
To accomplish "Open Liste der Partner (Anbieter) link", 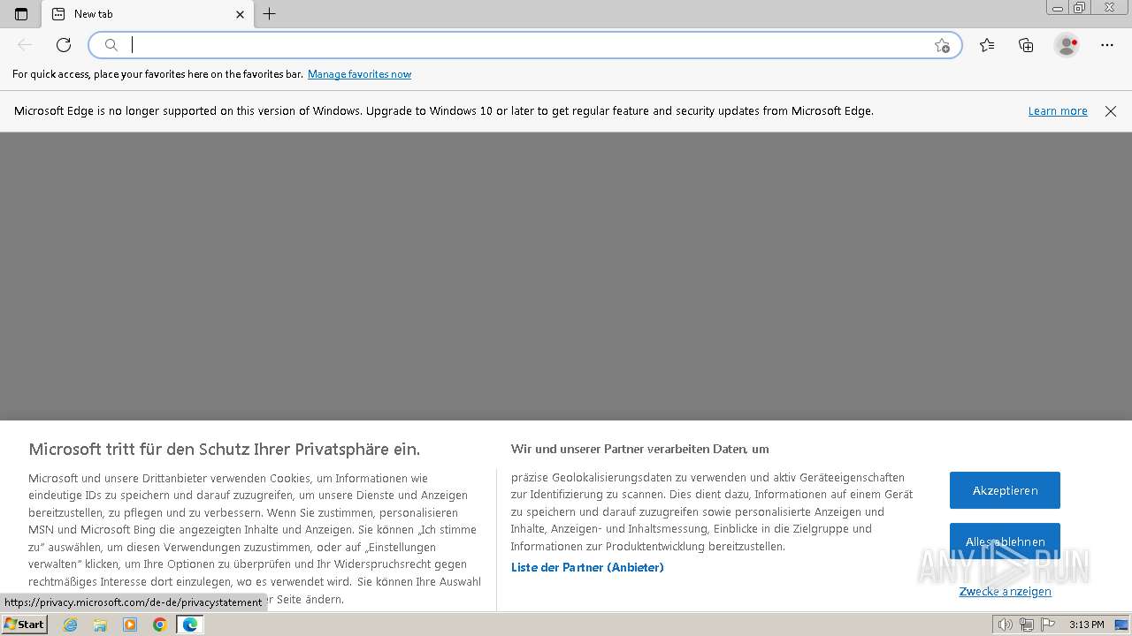I will (x=587, y=567).
